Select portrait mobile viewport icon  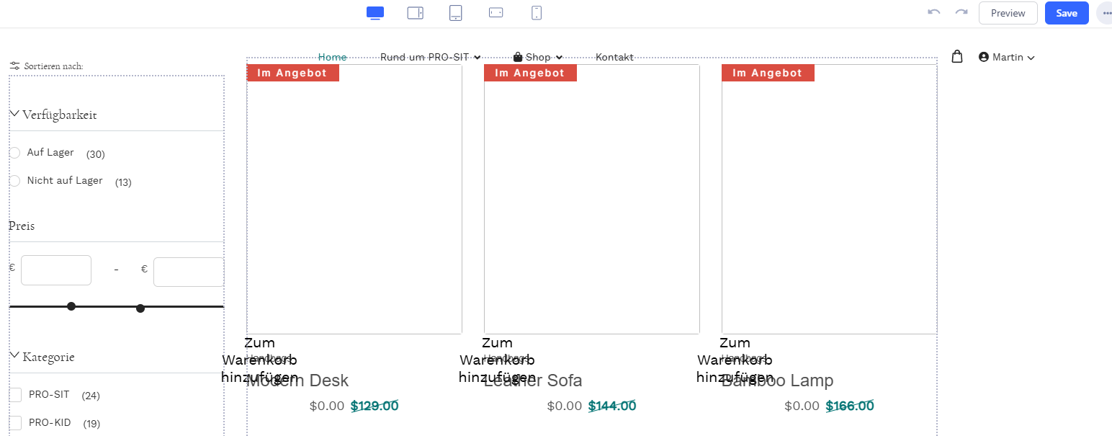coord(537,13)
